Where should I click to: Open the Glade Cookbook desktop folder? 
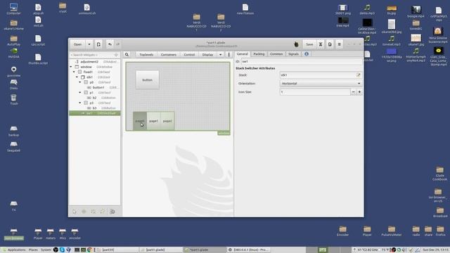pos(439,174)
